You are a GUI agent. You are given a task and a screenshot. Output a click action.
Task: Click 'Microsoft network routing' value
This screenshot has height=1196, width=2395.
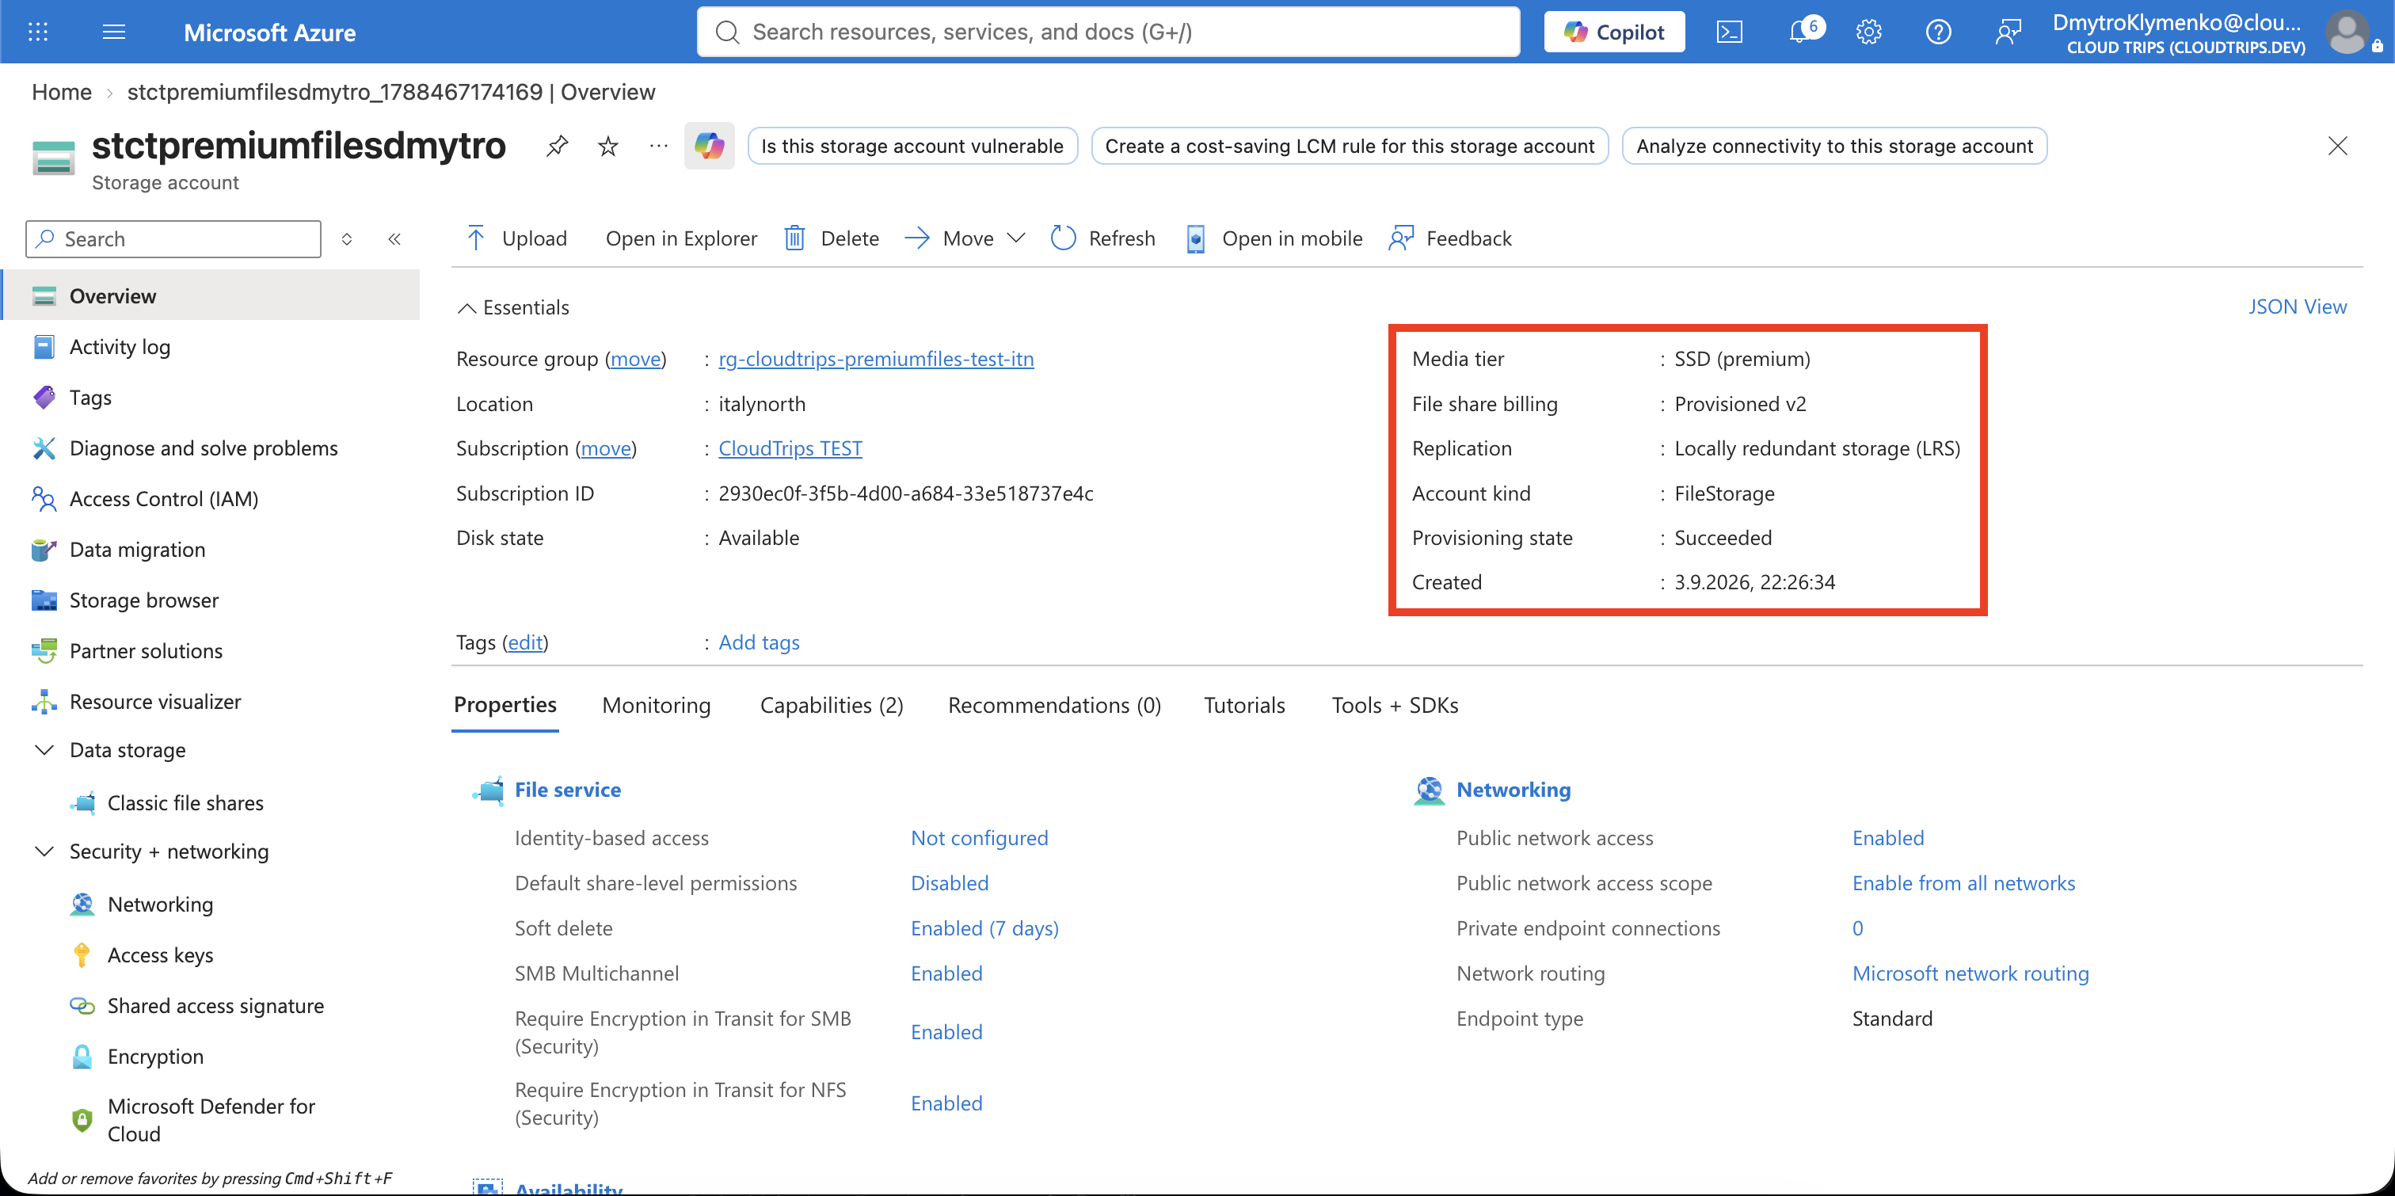(x=1970, y=973)
